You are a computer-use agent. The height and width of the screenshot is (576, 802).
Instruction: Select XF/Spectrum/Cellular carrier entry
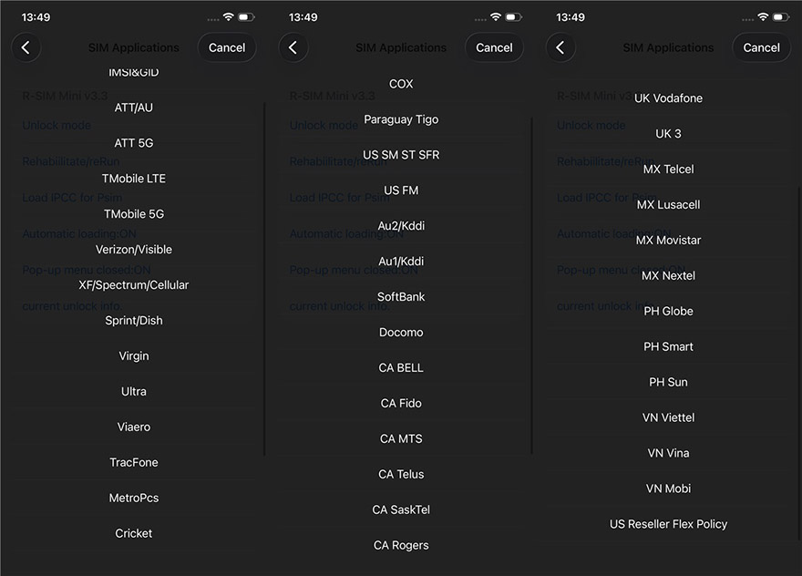134,285
